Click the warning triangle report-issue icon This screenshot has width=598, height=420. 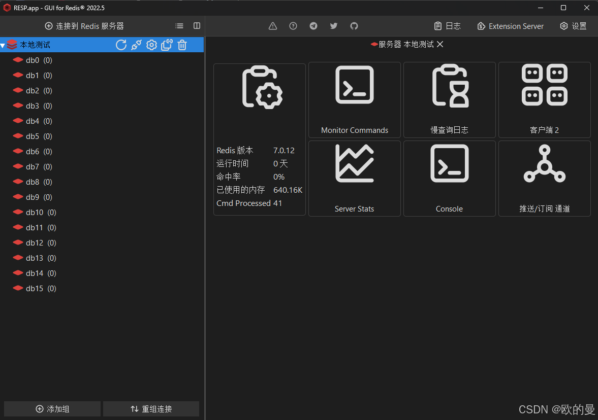(x=273, y=26)
